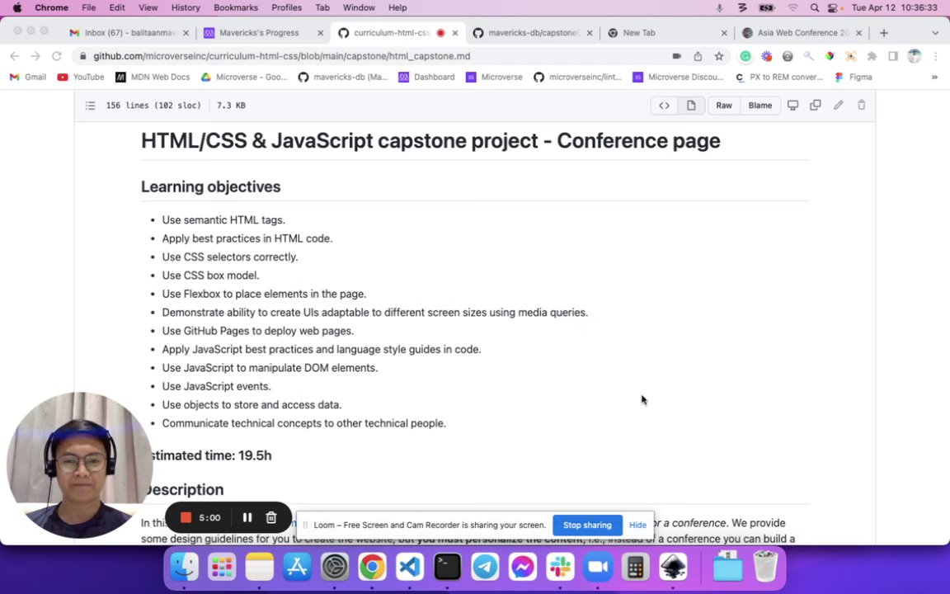950x594 pixels.
Task: Open Chrome three-dot menu
Action: click(936, 56)
